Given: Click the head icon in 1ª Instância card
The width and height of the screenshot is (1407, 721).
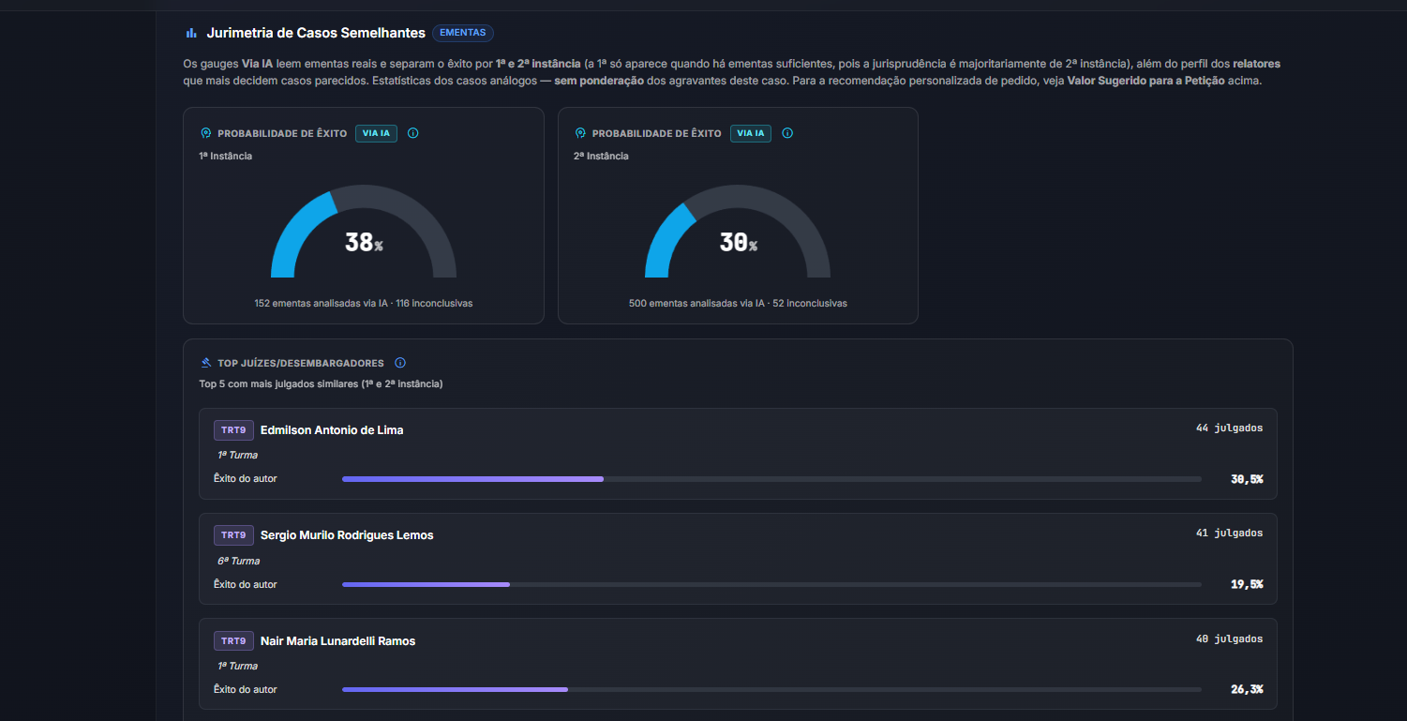Looking at the screenshot, I should tap(205, 133).
